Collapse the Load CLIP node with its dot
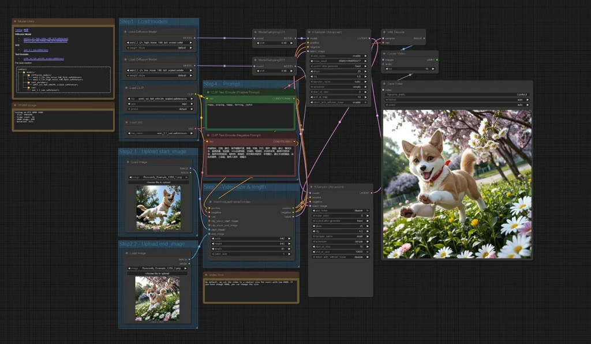Viewport: 591px width, 344px height. [x=125, y=88]
